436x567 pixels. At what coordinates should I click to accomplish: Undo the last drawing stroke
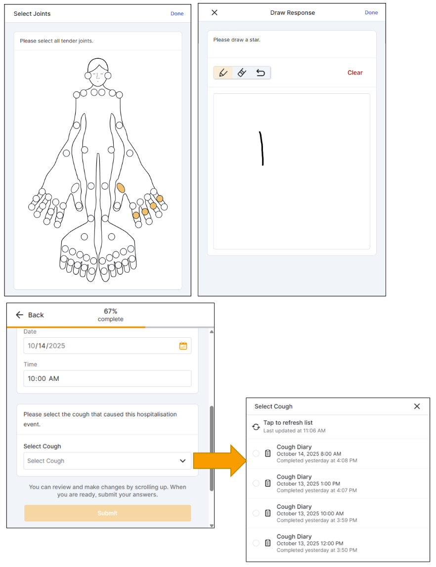[261, 73]
